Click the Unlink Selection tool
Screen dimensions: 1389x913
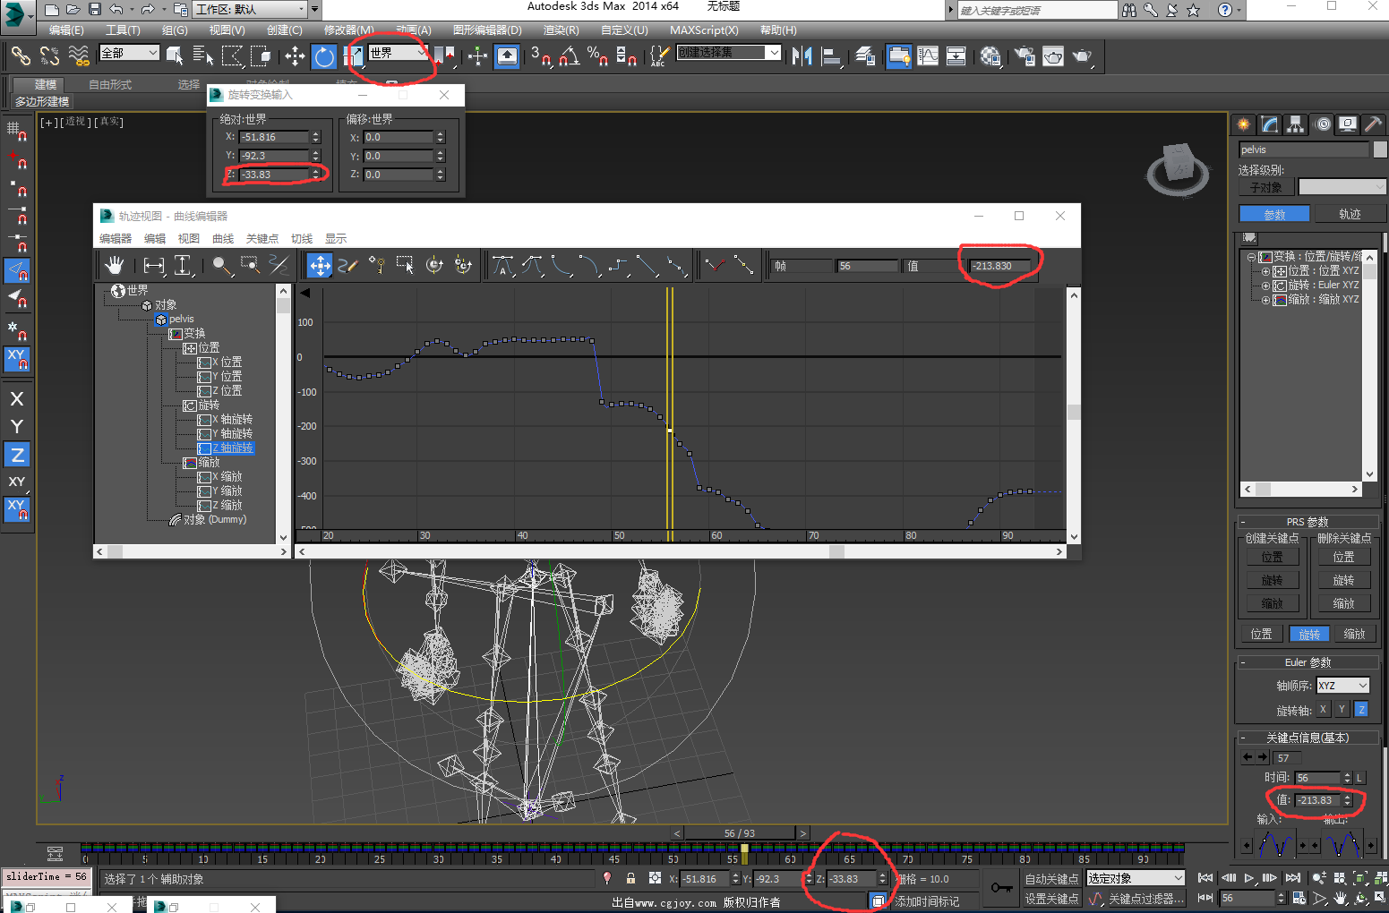click(49, 56)
